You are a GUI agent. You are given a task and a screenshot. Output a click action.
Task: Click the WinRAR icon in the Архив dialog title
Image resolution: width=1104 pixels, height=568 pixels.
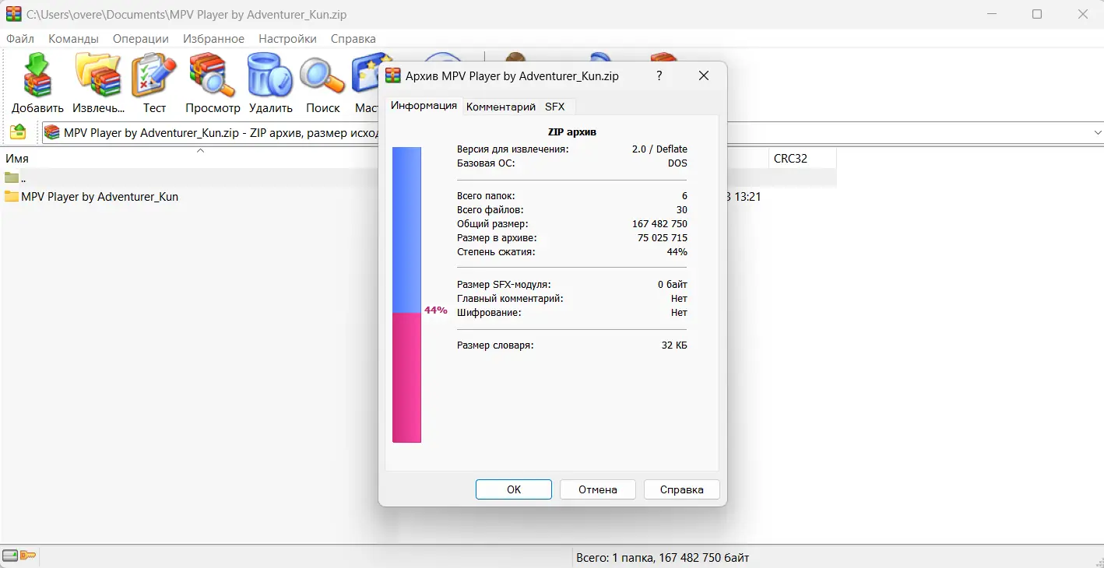pos(394,75)
